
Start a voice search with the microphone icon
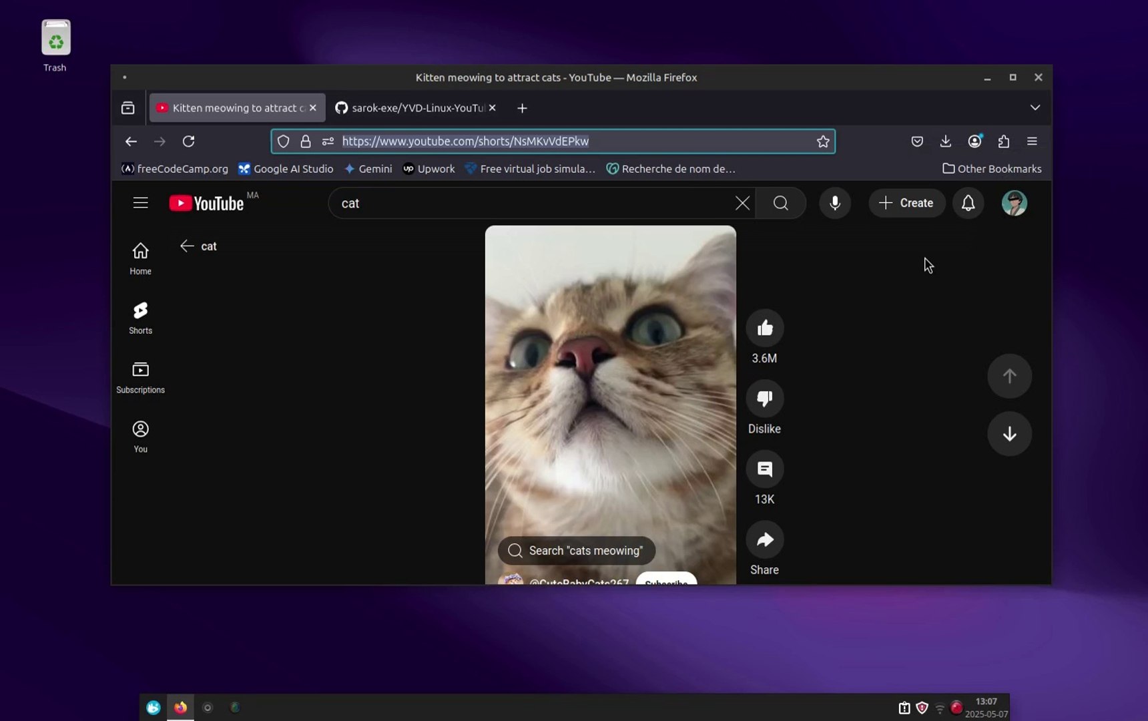(x=834, y=203)
